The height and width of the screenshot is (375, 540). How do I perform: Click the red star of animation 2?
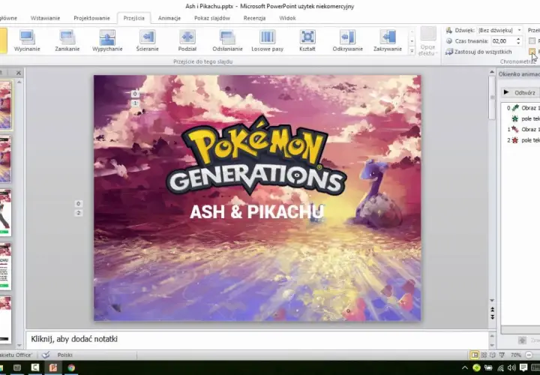pos(515,140)
